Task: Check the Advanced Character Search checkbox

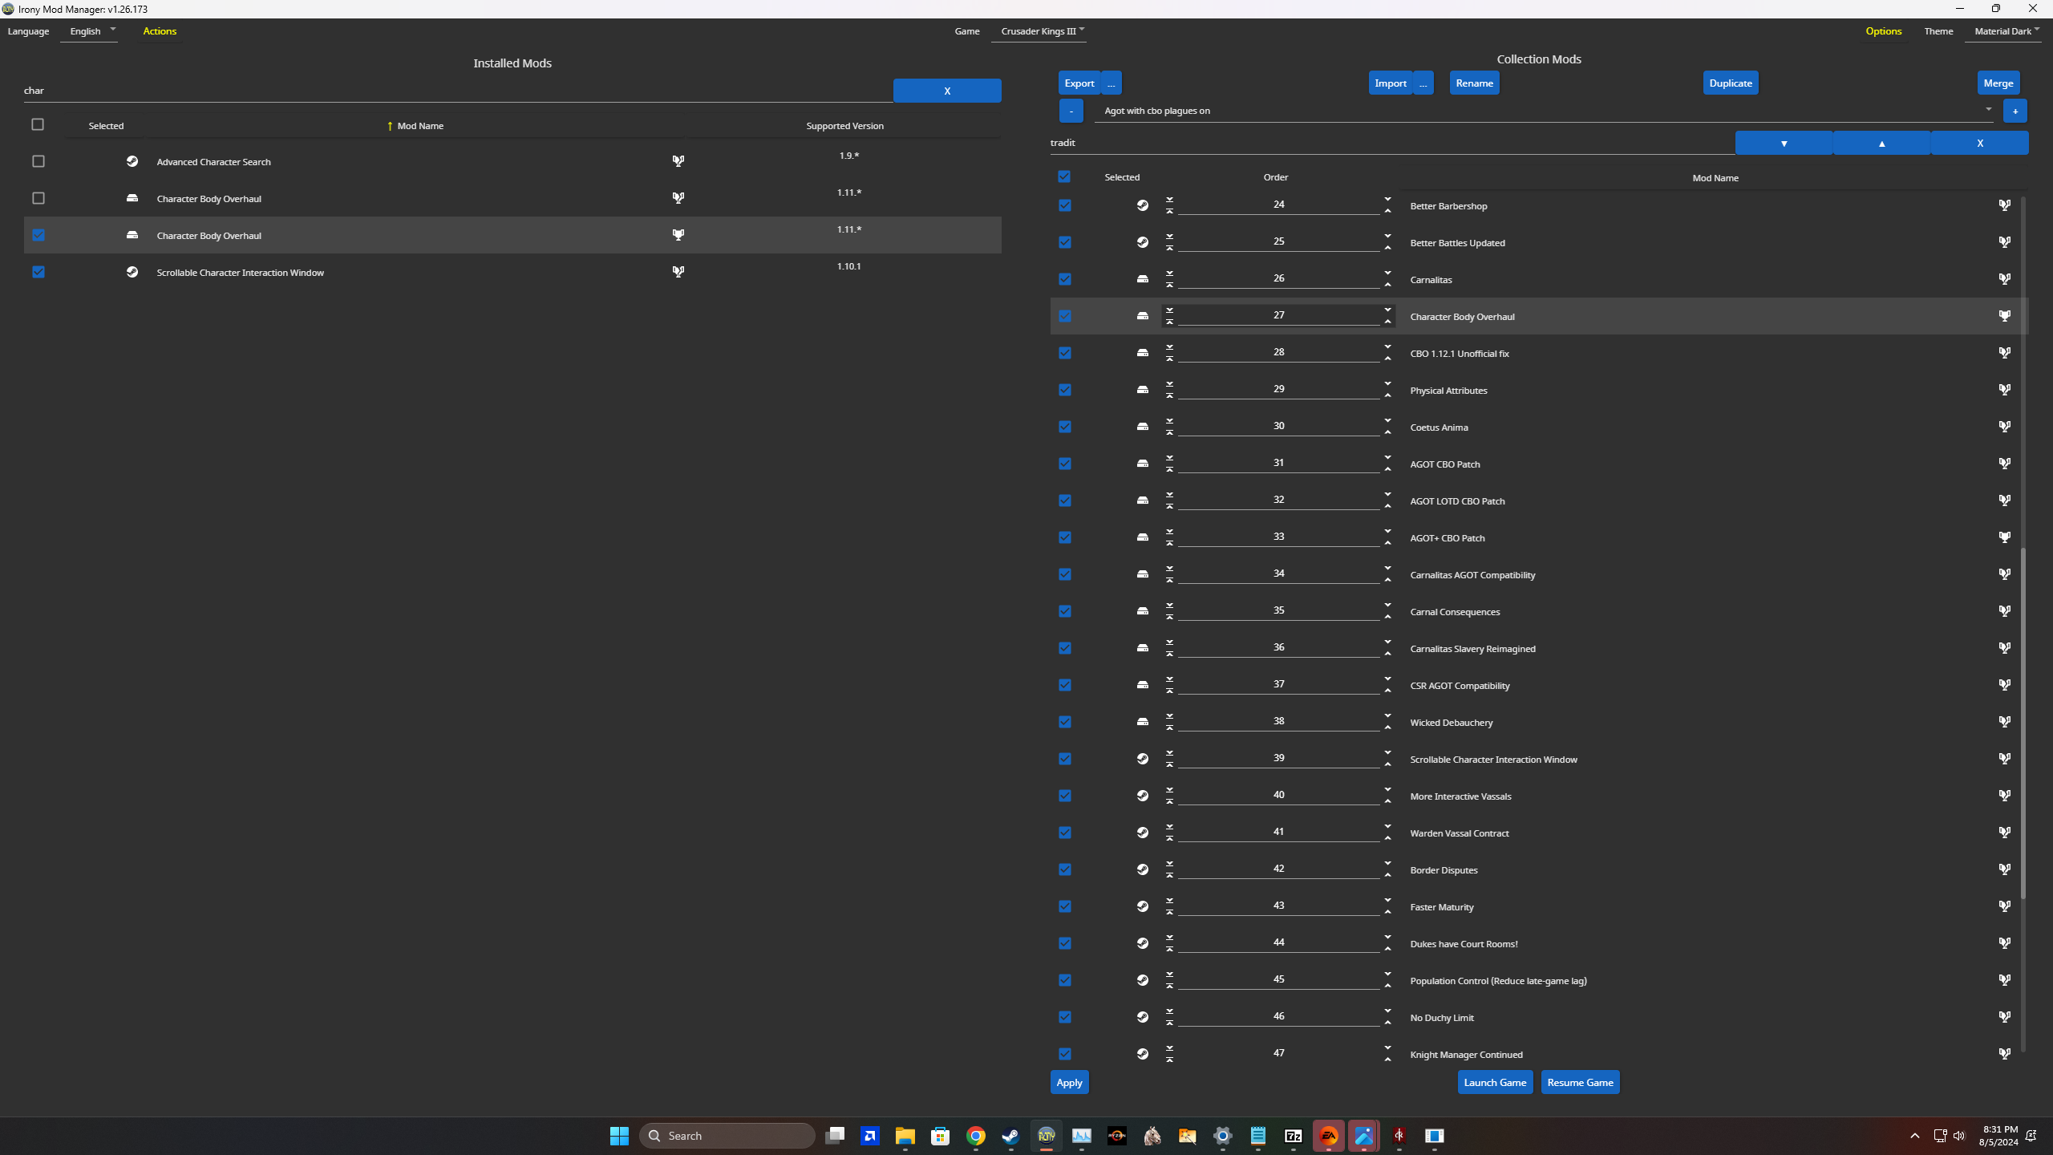Action: pos(38,161)
